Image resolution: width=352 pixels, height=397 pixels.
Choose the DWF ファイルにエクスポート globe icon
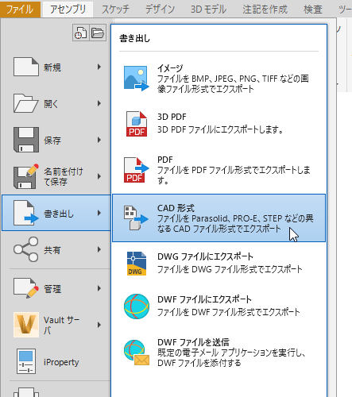click(137, 306)
